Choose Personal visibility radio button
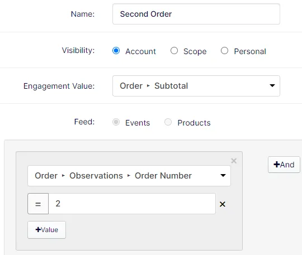 coord(225,51)
